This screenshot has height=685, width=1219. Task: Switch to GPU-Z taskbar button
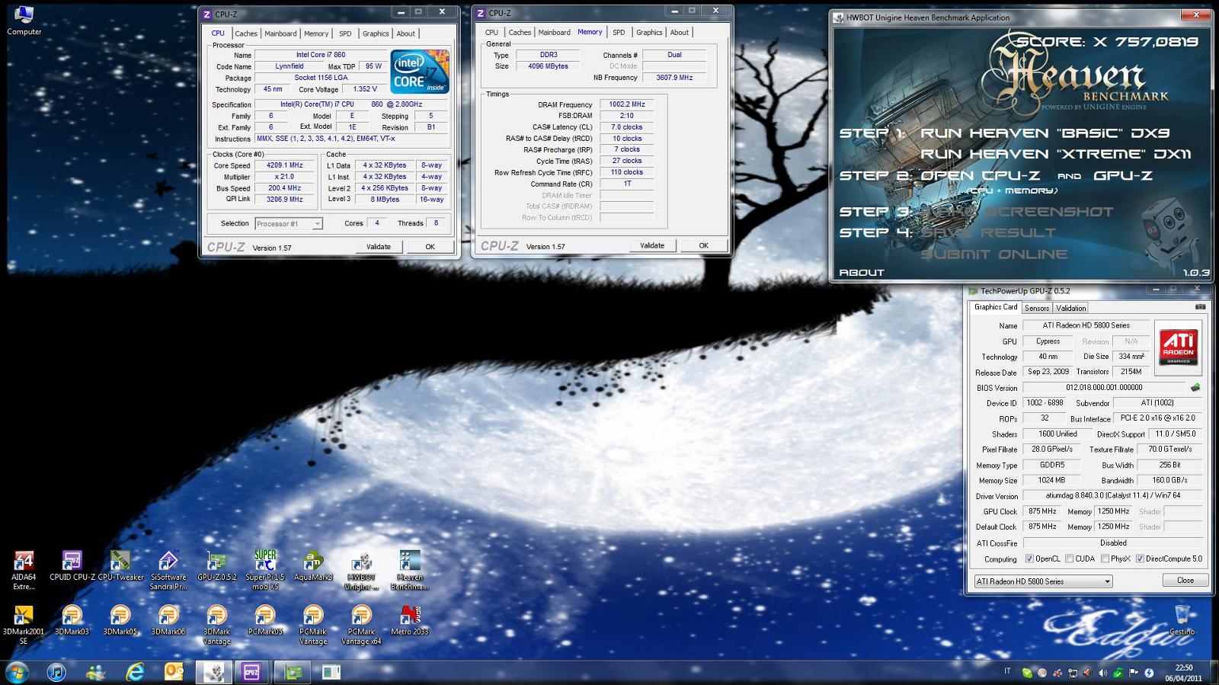tap(293, 672)
